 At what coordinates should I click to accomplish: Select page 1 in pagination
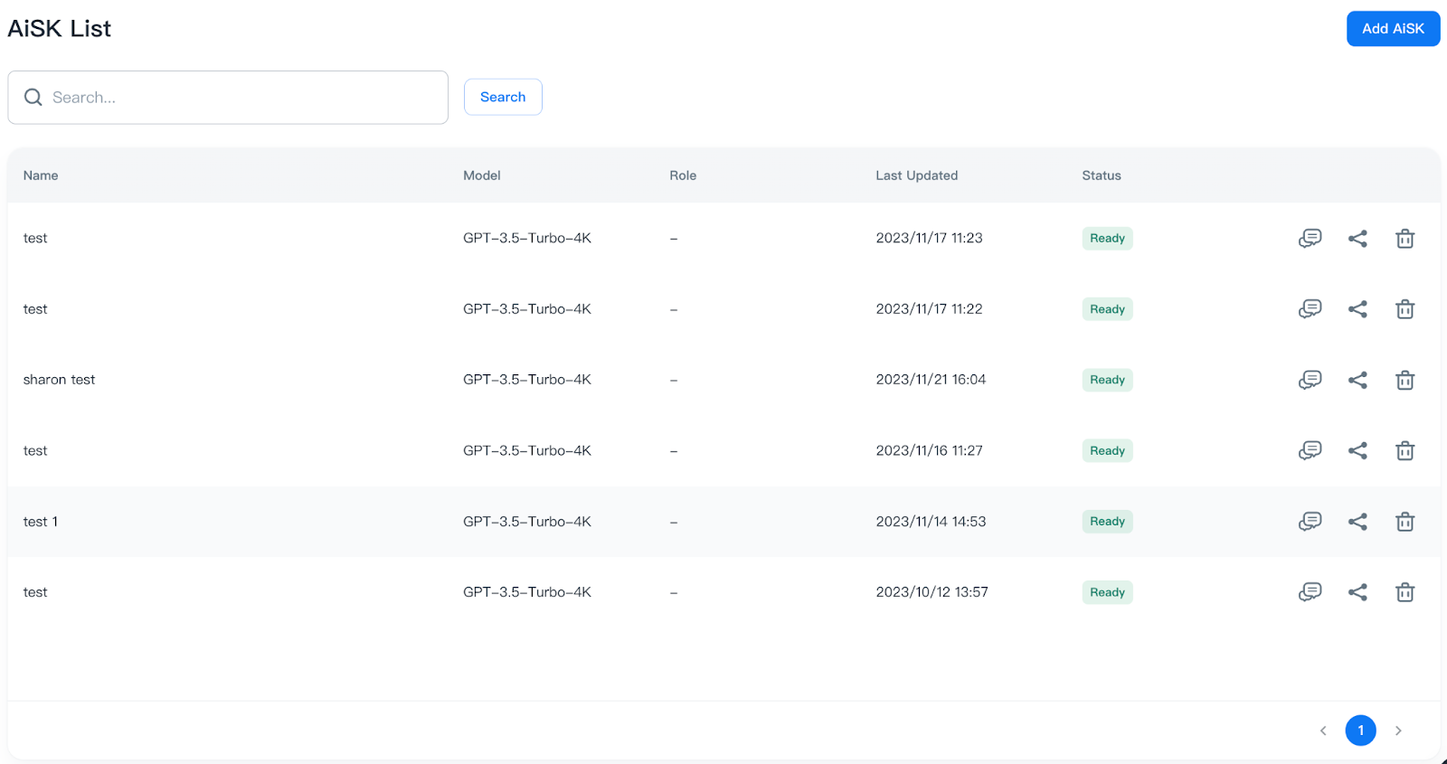pos(1360,731)
